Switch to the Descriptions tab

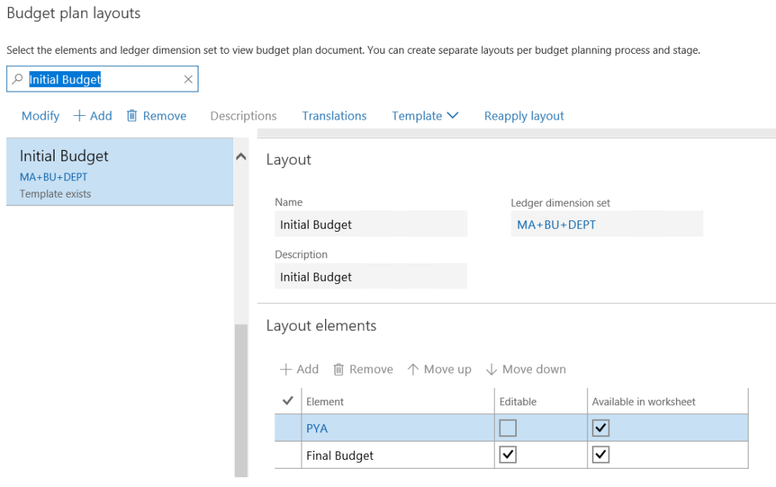pyautogui.click(x=242, y=115)
